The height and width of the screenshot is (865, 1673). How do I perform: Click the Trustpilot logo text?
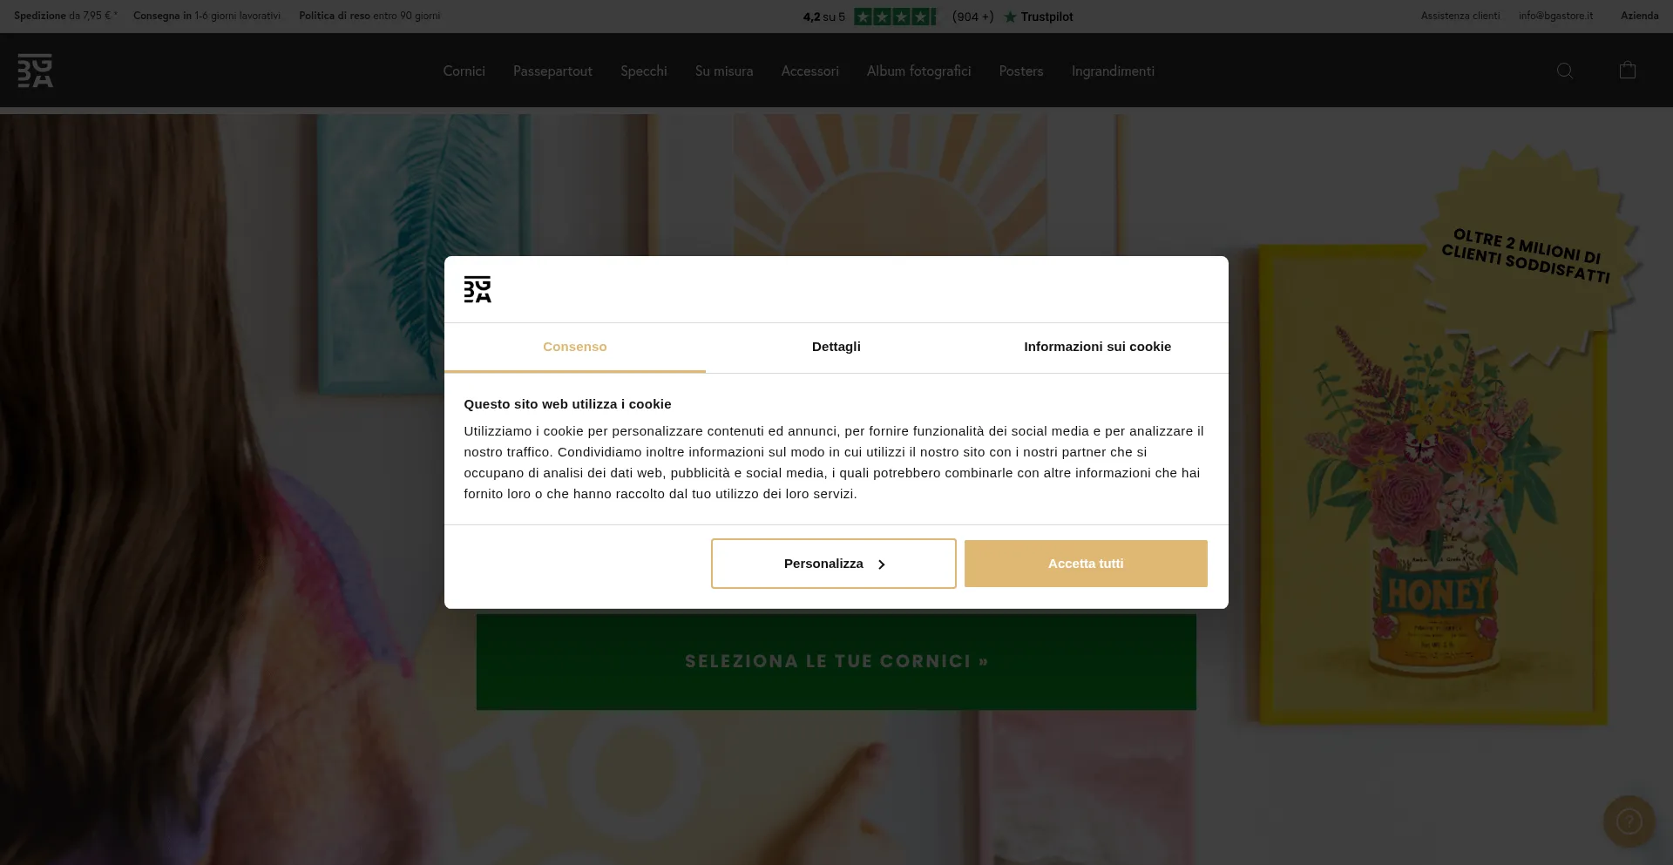pyautogui.click(x=1039, y=17)
